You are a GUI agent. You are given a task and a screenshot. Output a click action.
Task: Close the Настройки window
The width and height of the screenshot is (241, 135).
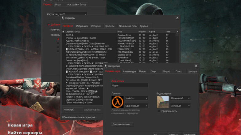coord(196,66)
